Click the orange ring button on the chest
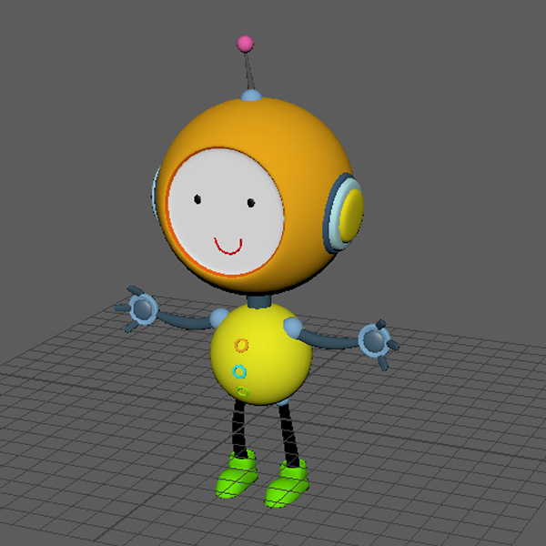This screenshot has width=546, height=546. [x=241, y=345]
